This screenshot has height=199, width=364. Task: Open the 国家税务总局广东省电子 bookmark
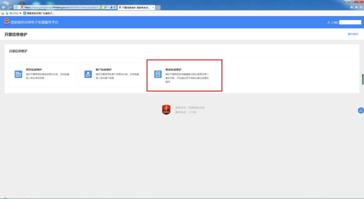click(x=38, y=13)
